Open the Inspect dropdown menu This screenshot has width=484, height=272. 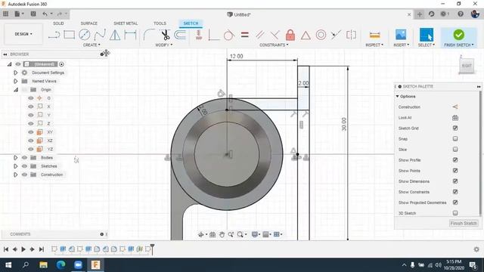tap(374, 45)
